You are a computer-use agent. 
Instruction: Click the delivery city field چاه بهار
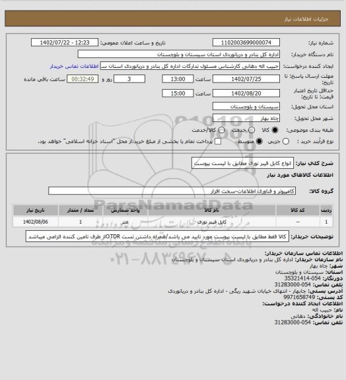(x=246, y=118)
